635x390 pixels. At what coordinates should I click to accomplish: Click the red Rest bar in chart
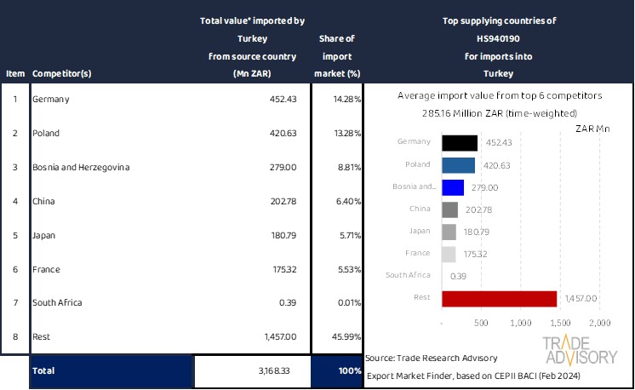499,298
